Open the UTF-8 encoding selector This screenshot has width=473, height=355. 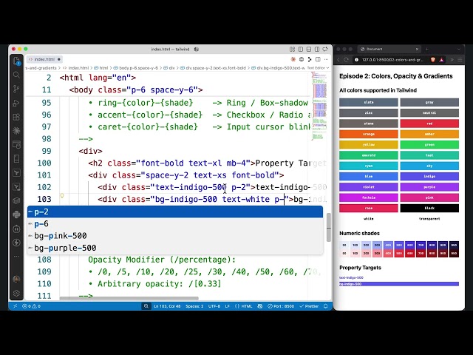pyautogui.click(x=214, y=306)
